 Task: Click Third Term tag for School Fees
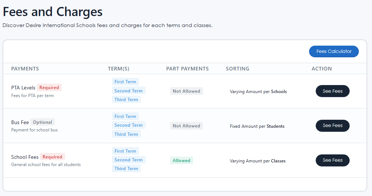tap(126, 169)
